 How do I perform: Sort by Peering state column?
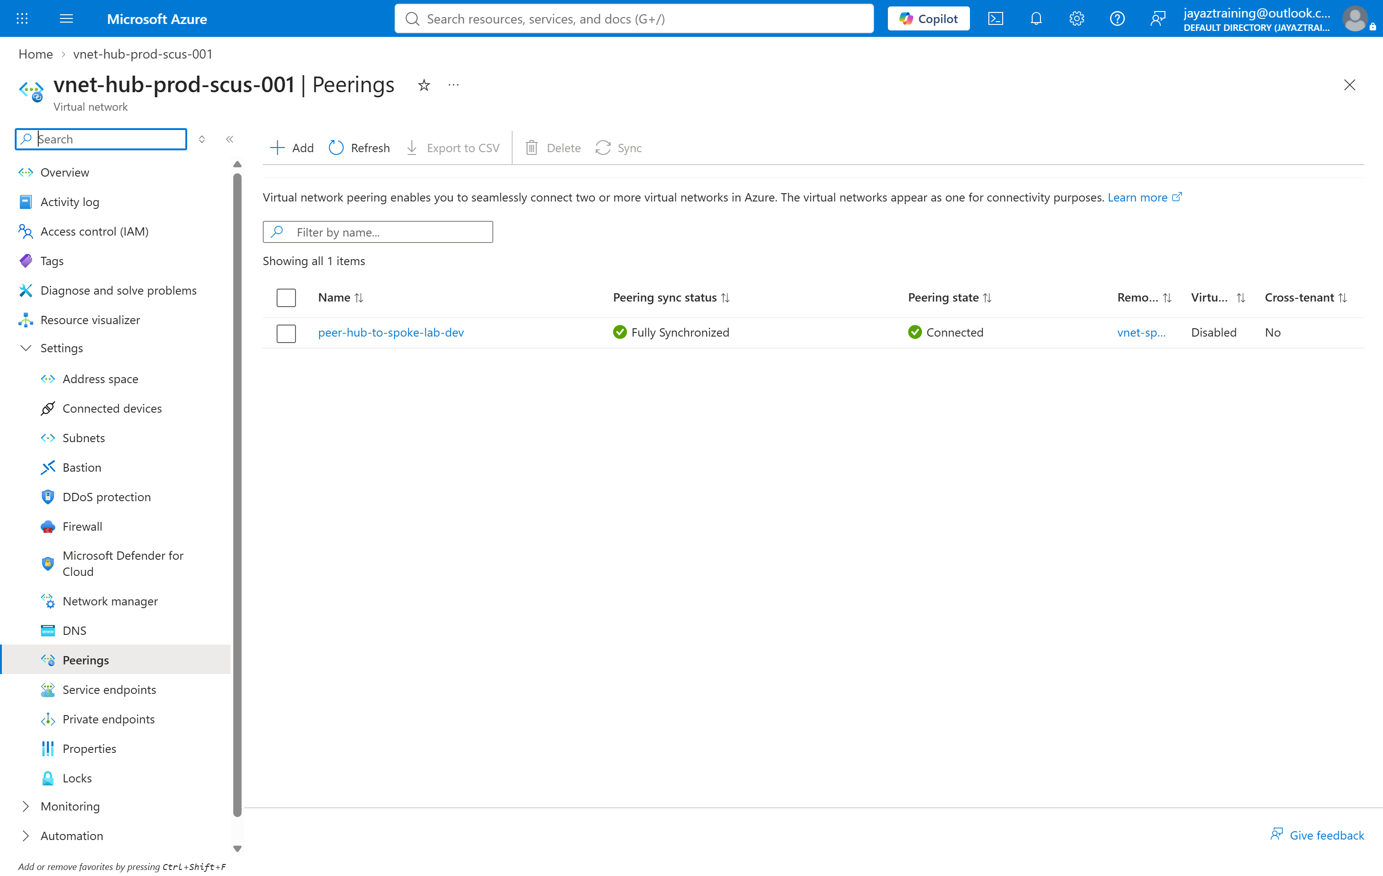(949, 297)
